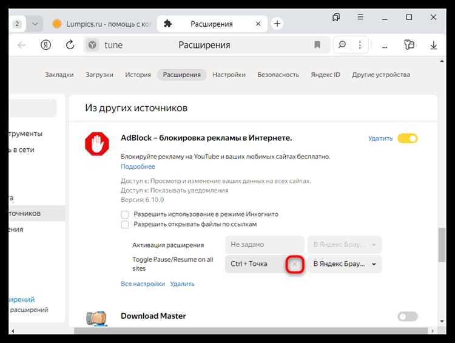The height and width of the screenshot is (343, 455).
Task: Reload the current page
Action: point(70,45)
